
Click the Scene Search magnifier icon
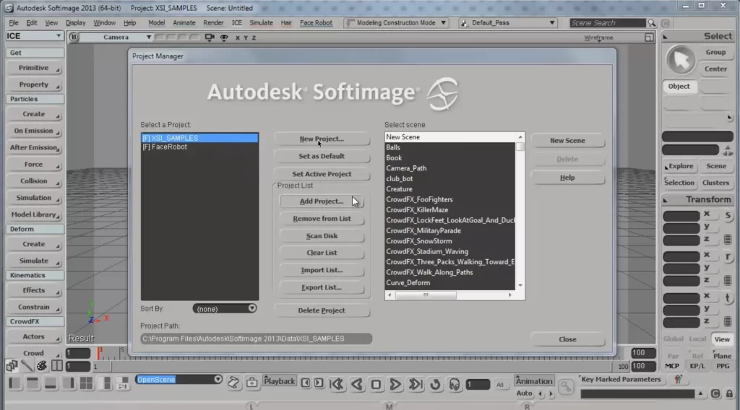coord(652,23)
